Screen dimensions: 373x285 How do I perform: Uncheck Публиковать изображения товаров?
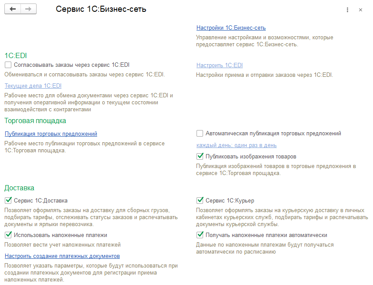[x=200, y=157]
